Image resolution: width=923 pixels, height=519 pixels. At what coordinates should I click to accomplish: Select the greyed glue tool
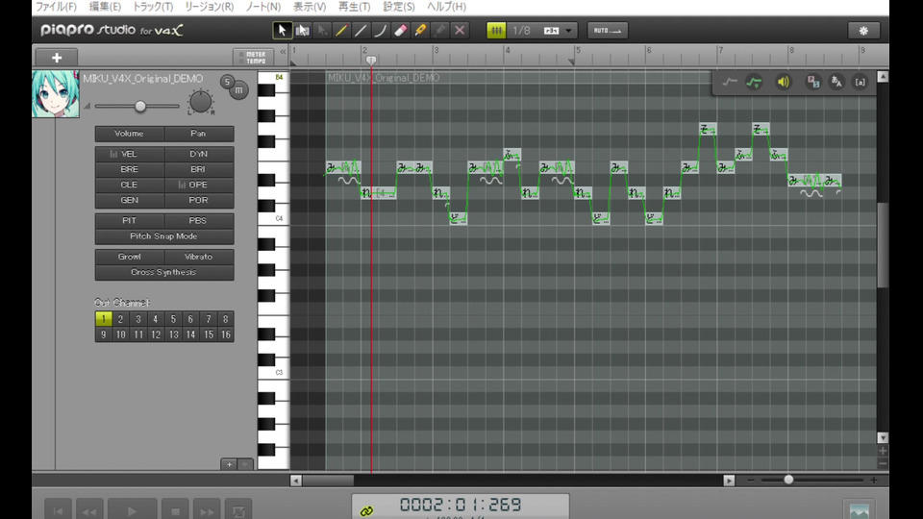pyautogui.click(x=440, y=30)
